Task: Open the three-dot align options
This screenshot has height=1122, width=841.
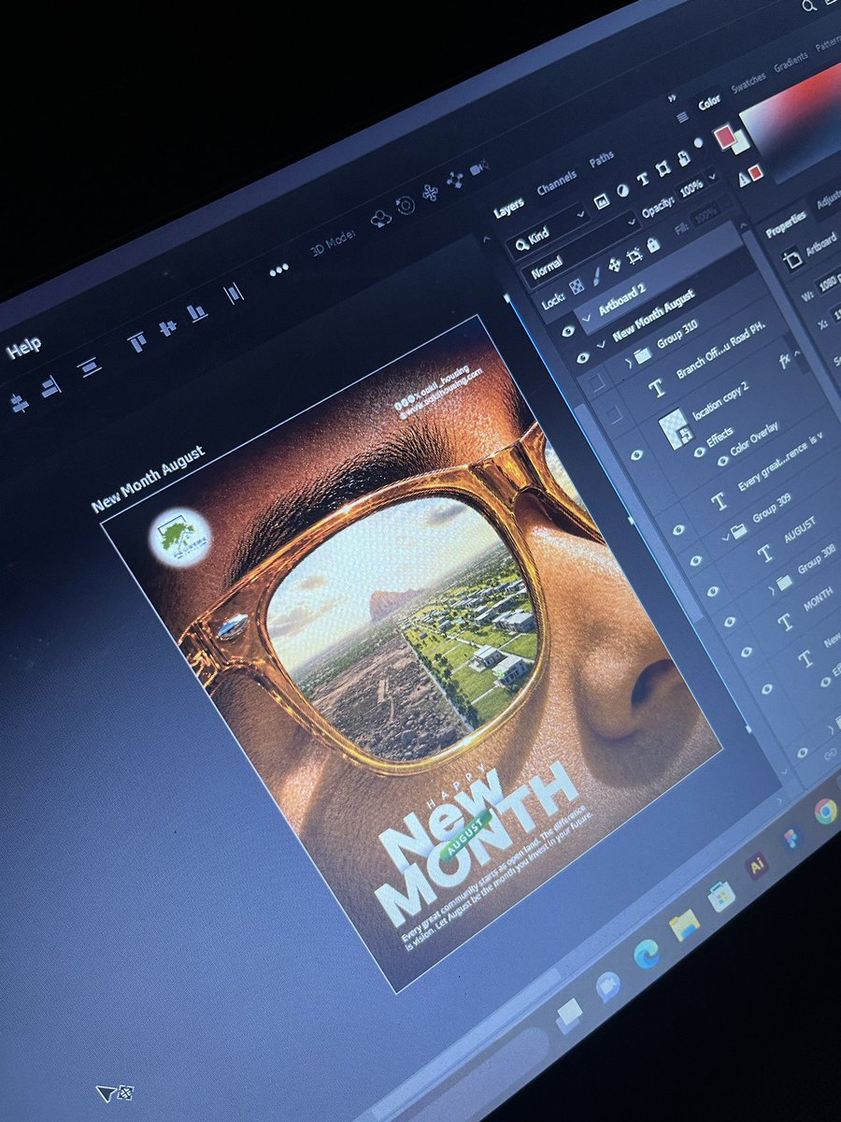Action: 278,269
